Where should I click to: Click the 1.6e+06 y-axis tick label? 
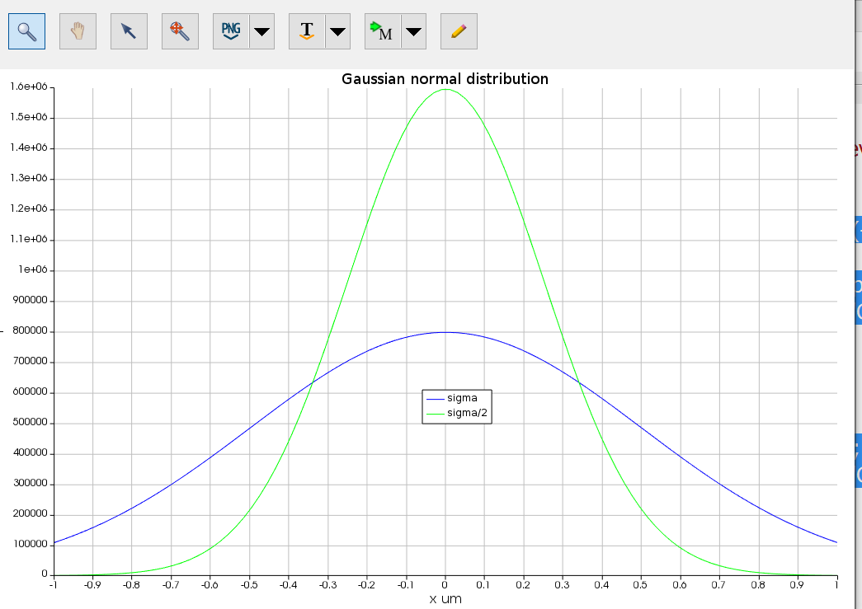pyautogui.click(x=29, y=87)
